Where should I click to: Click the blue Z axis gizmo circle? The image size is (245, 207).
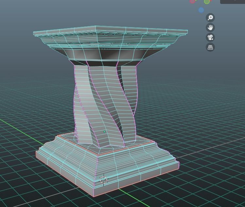[201, 10]
